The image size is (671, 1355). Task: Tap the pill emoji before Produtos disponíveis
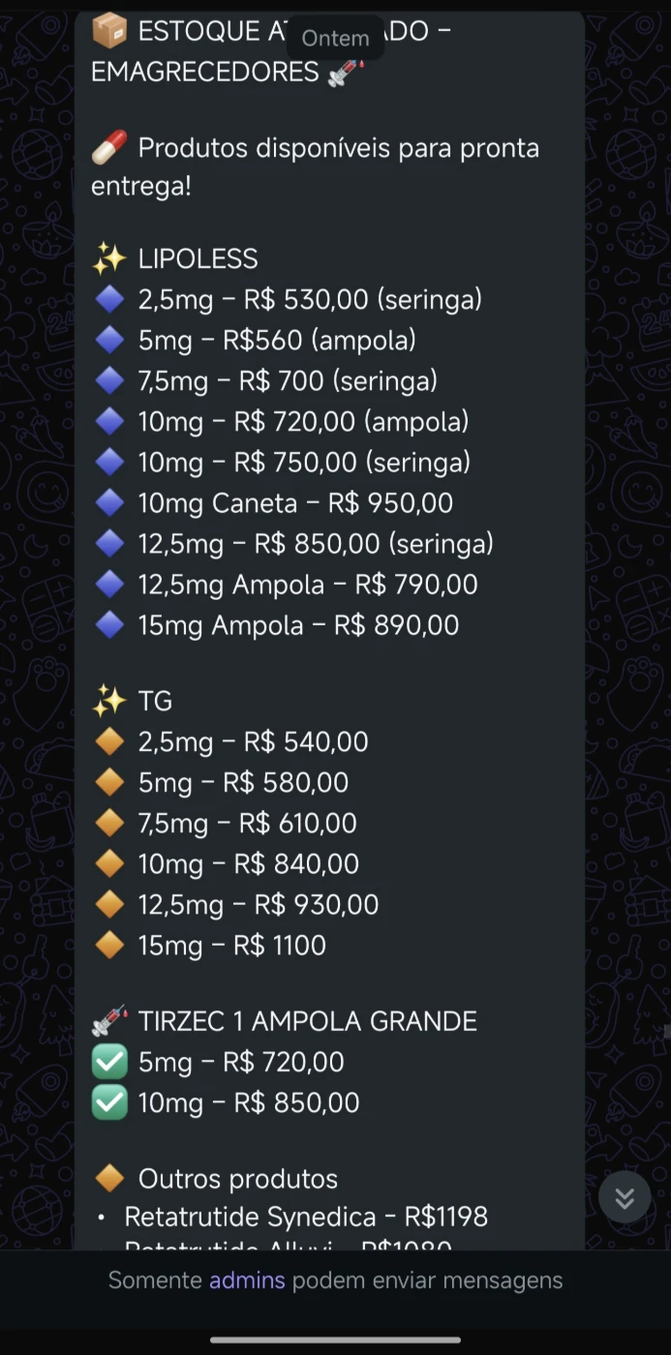(109, 149)
